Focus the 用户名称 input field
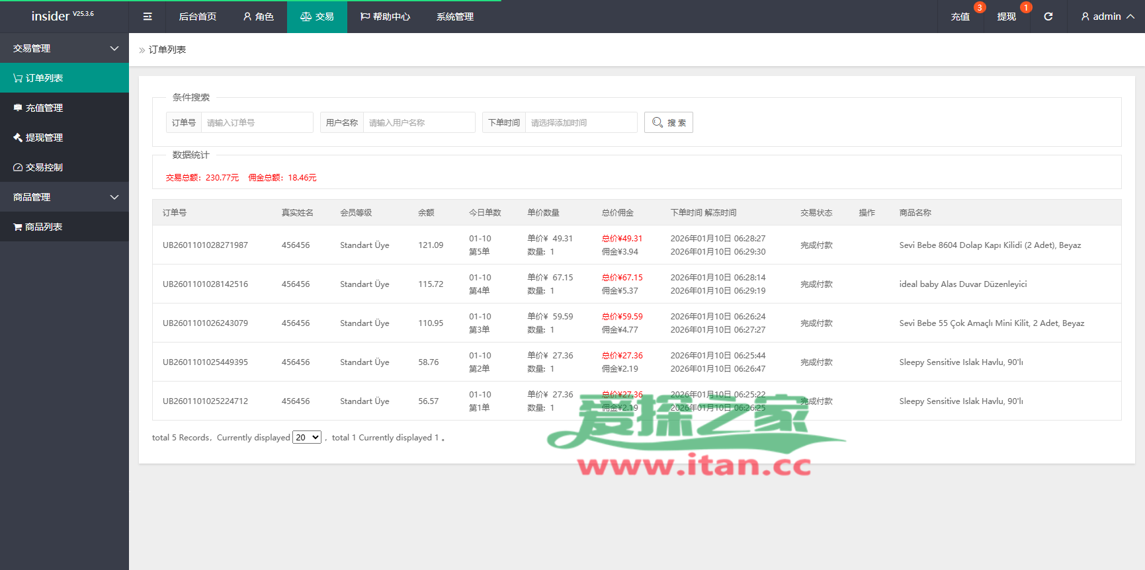 pos(419,122)
